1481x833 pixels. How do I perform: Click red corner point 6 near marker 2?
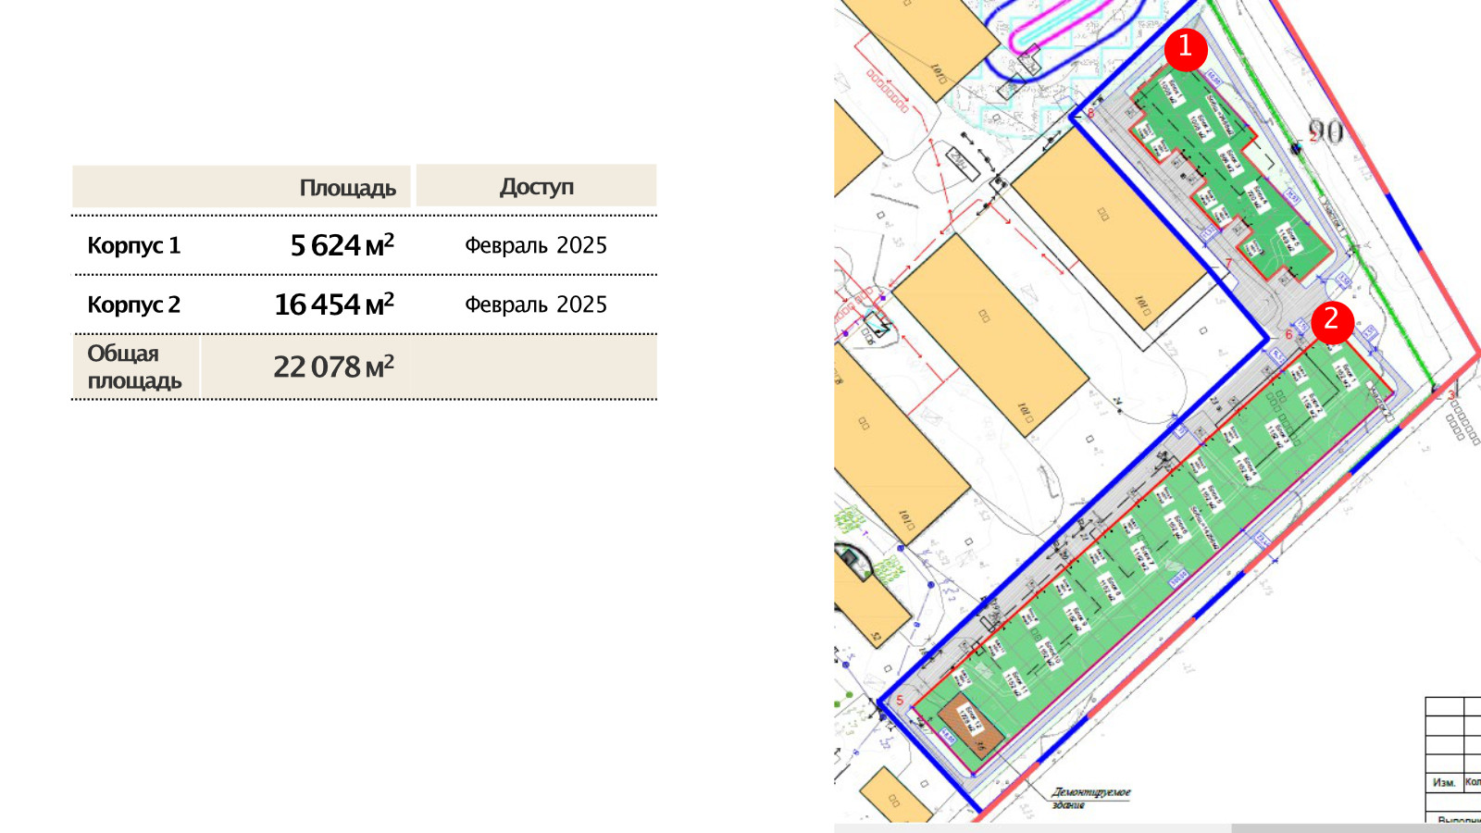[x=1288, y=335]
